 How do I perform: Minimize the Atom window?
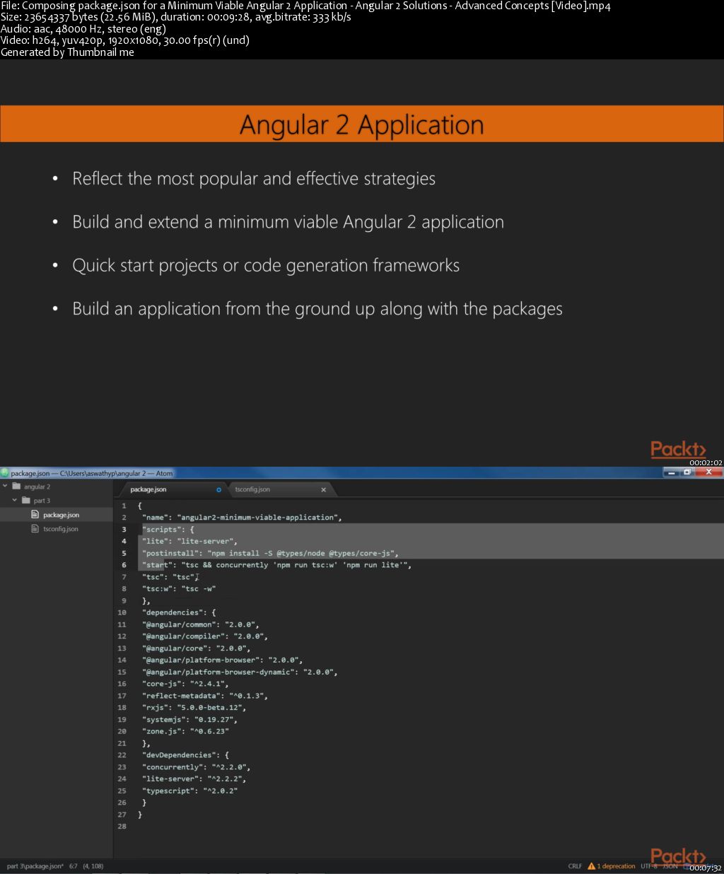coord(671,472)
